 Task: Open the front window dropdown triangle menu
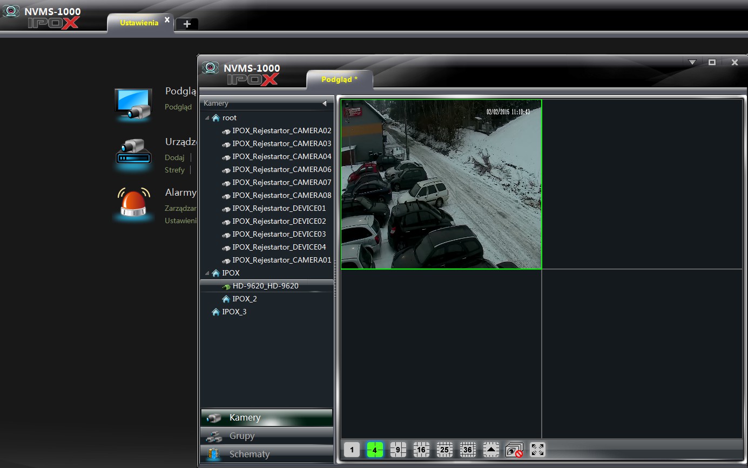point(692,63)
